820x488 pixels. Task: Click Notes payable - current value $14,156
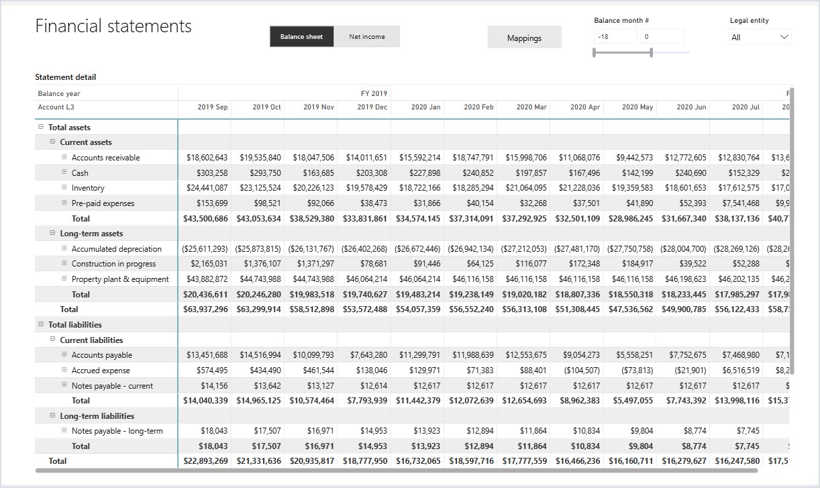[214, 386]
